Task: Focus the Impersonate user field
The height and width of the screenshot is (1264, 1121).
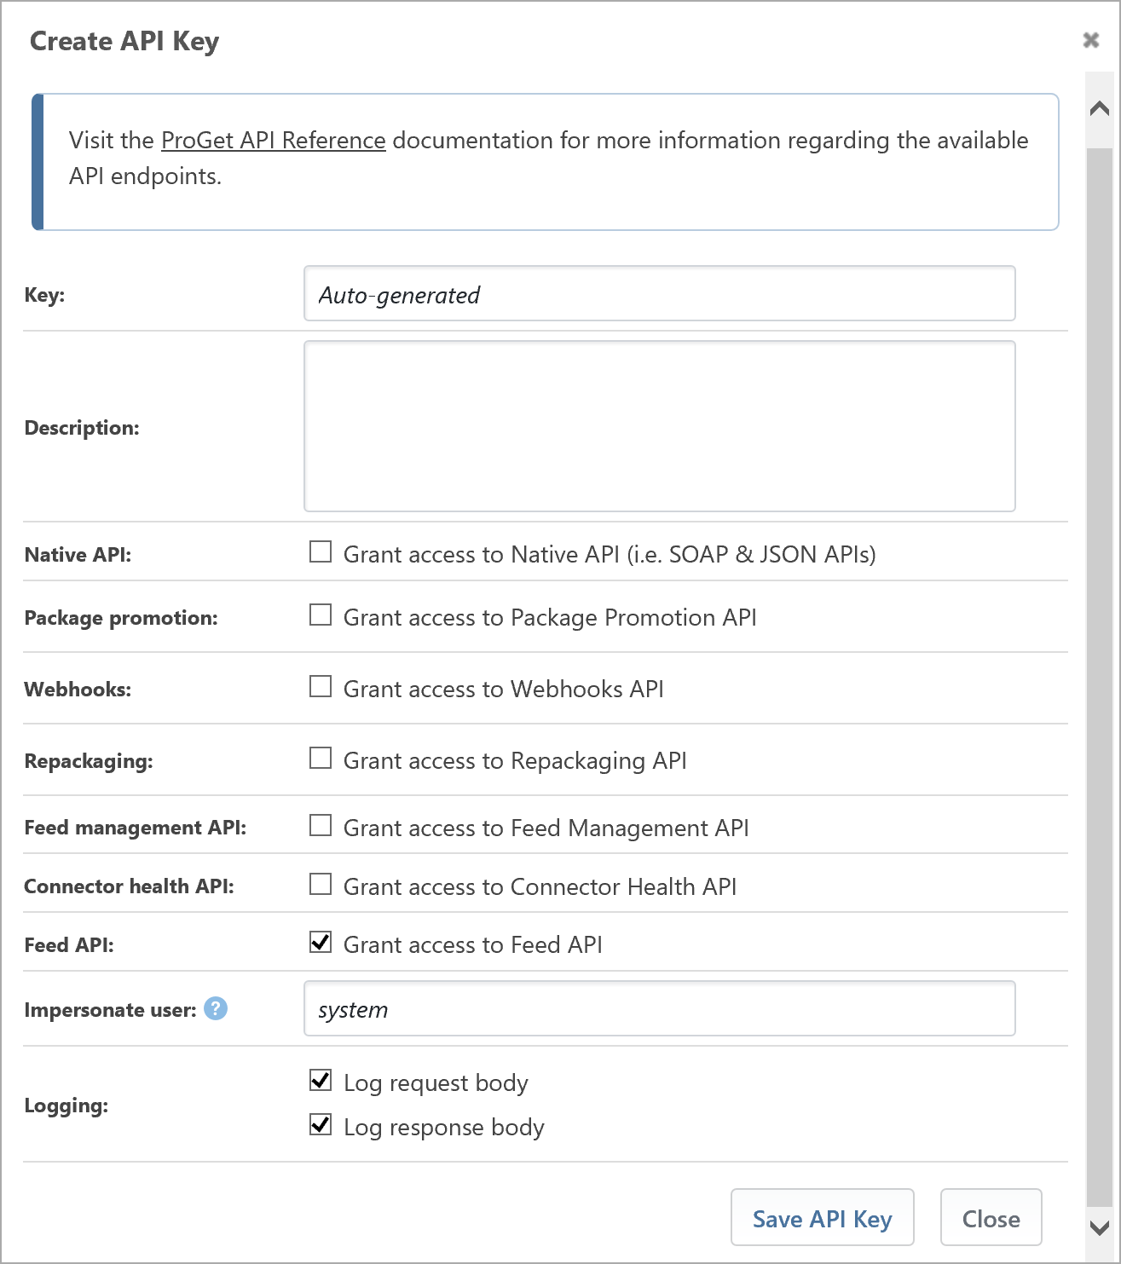Action: (660, 1009)
